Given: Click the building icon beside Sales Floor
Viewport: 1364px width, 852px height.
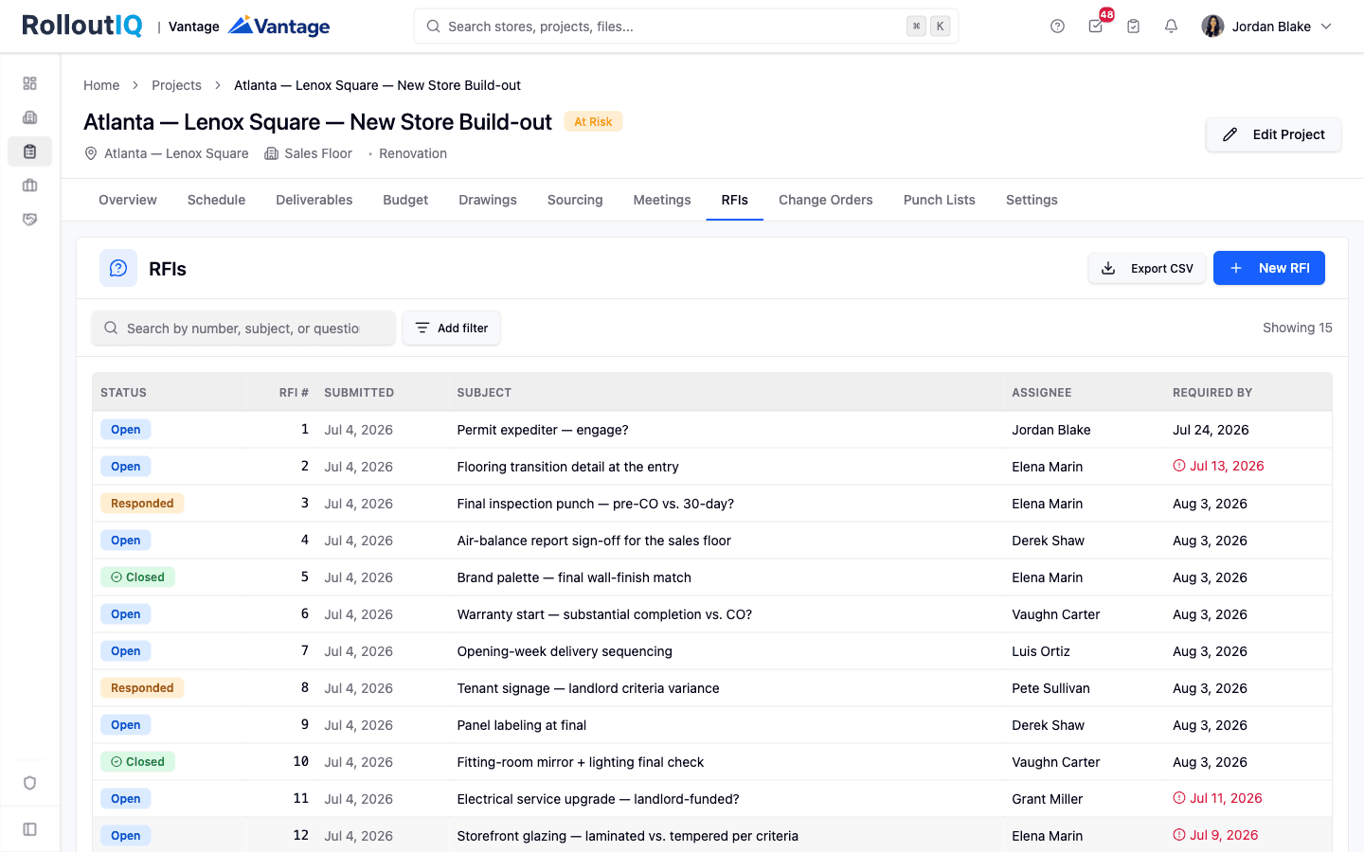Looking at the screenshot, I should pos(271,153).
